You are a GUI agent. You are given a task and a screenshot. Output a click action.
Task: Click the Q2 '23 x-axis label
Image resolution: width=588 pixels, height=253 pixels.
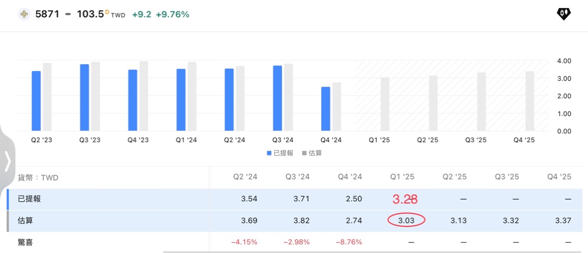click(x=42, y=140)
